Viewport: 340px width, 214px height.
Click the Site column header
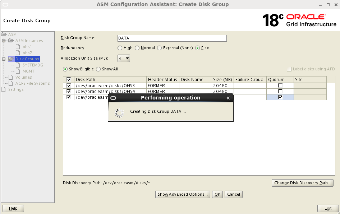pyautogui.click(x=310, y=79)
